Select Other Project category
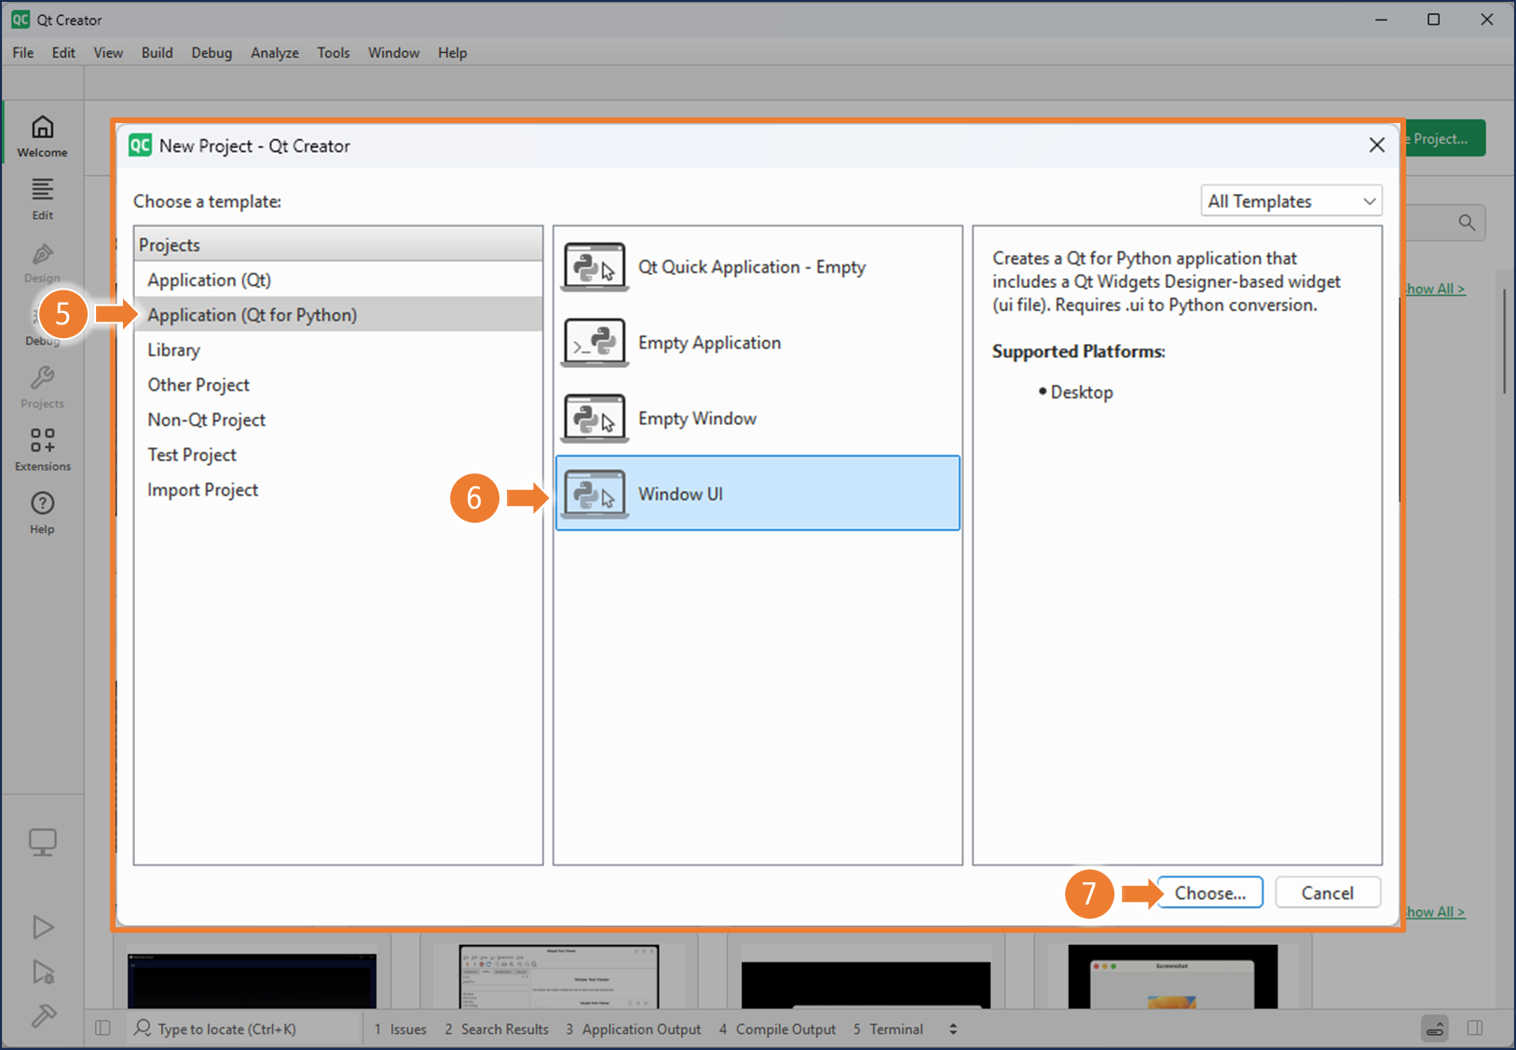This screenshot has height=1050, width=1516. pyautogui.click(x=338, y=385)
